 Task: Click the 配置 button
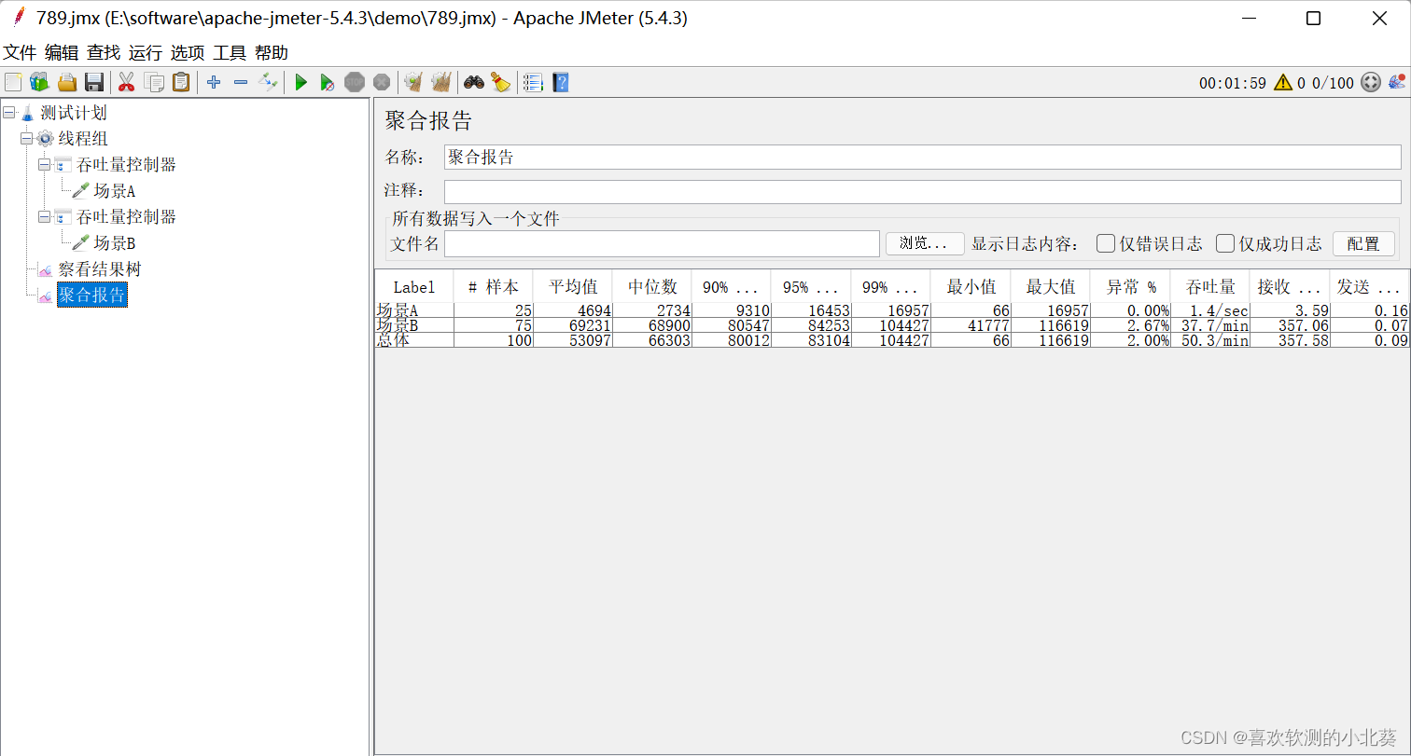click(x=1363, y=243)
